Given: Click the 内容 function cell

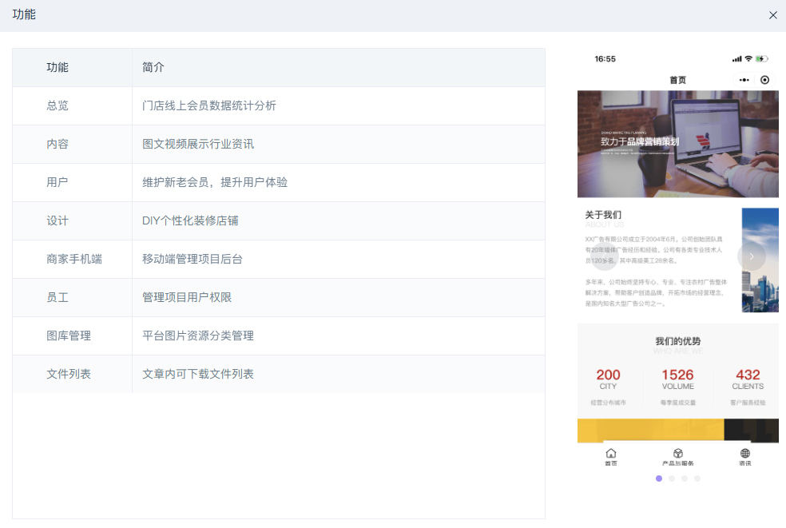Looking at the screenshot, I should 72,145.
